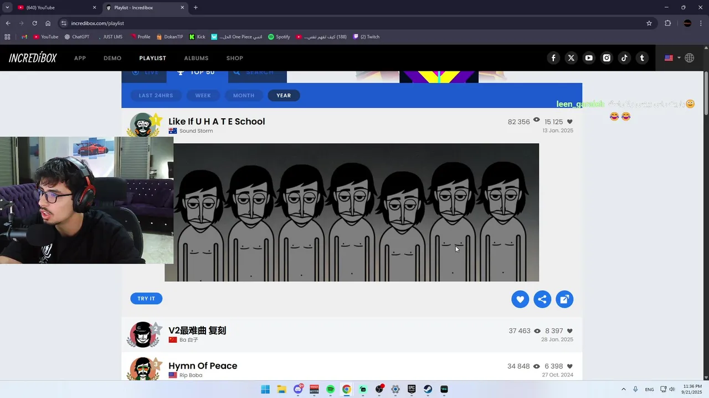The image size is (709, 398).
Task: Click Sound Storm rank 1 avatar
Action: point(143,125)
